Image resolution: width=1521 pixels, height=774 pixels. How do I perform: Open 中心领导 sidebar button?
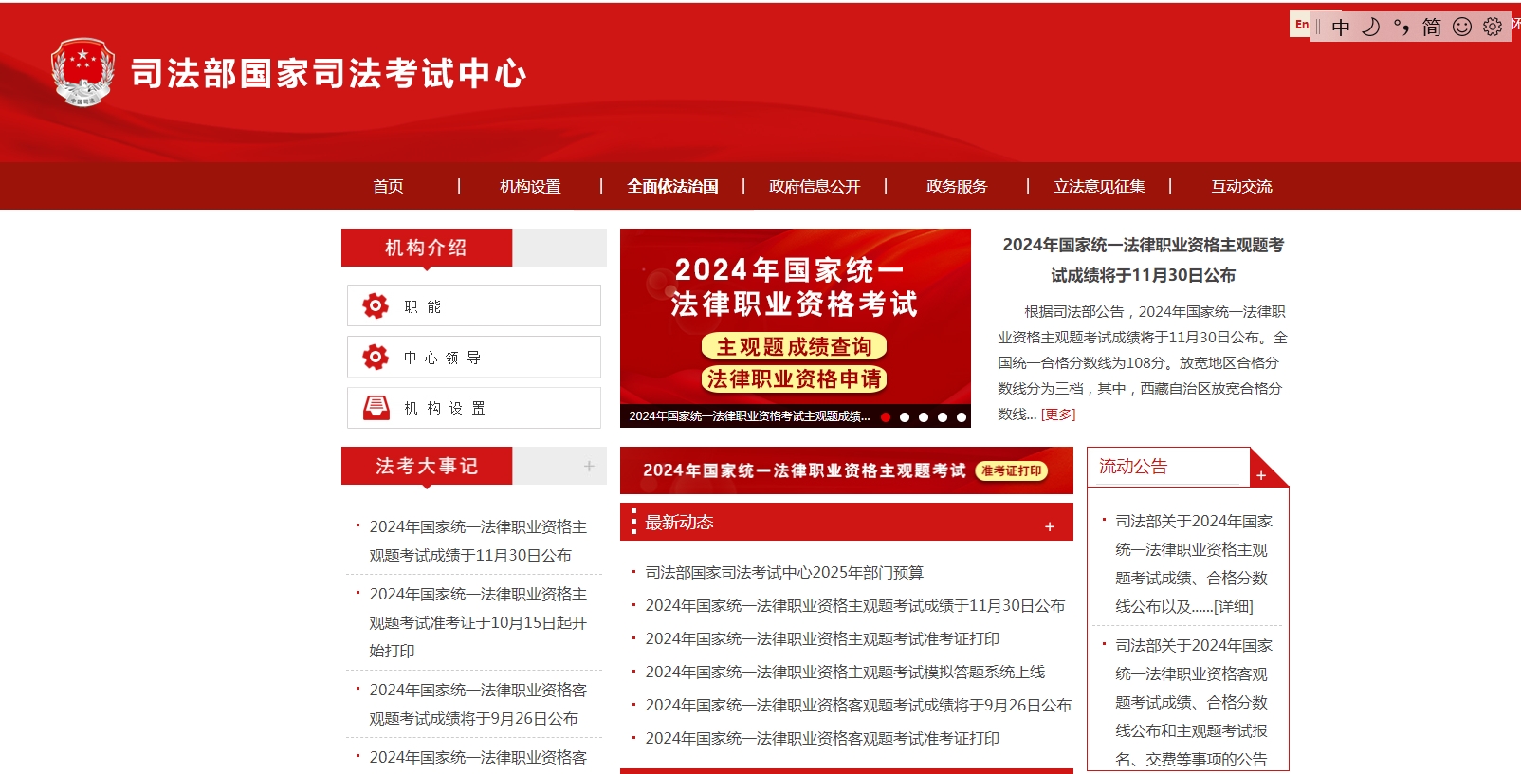(x=474, y=357)
